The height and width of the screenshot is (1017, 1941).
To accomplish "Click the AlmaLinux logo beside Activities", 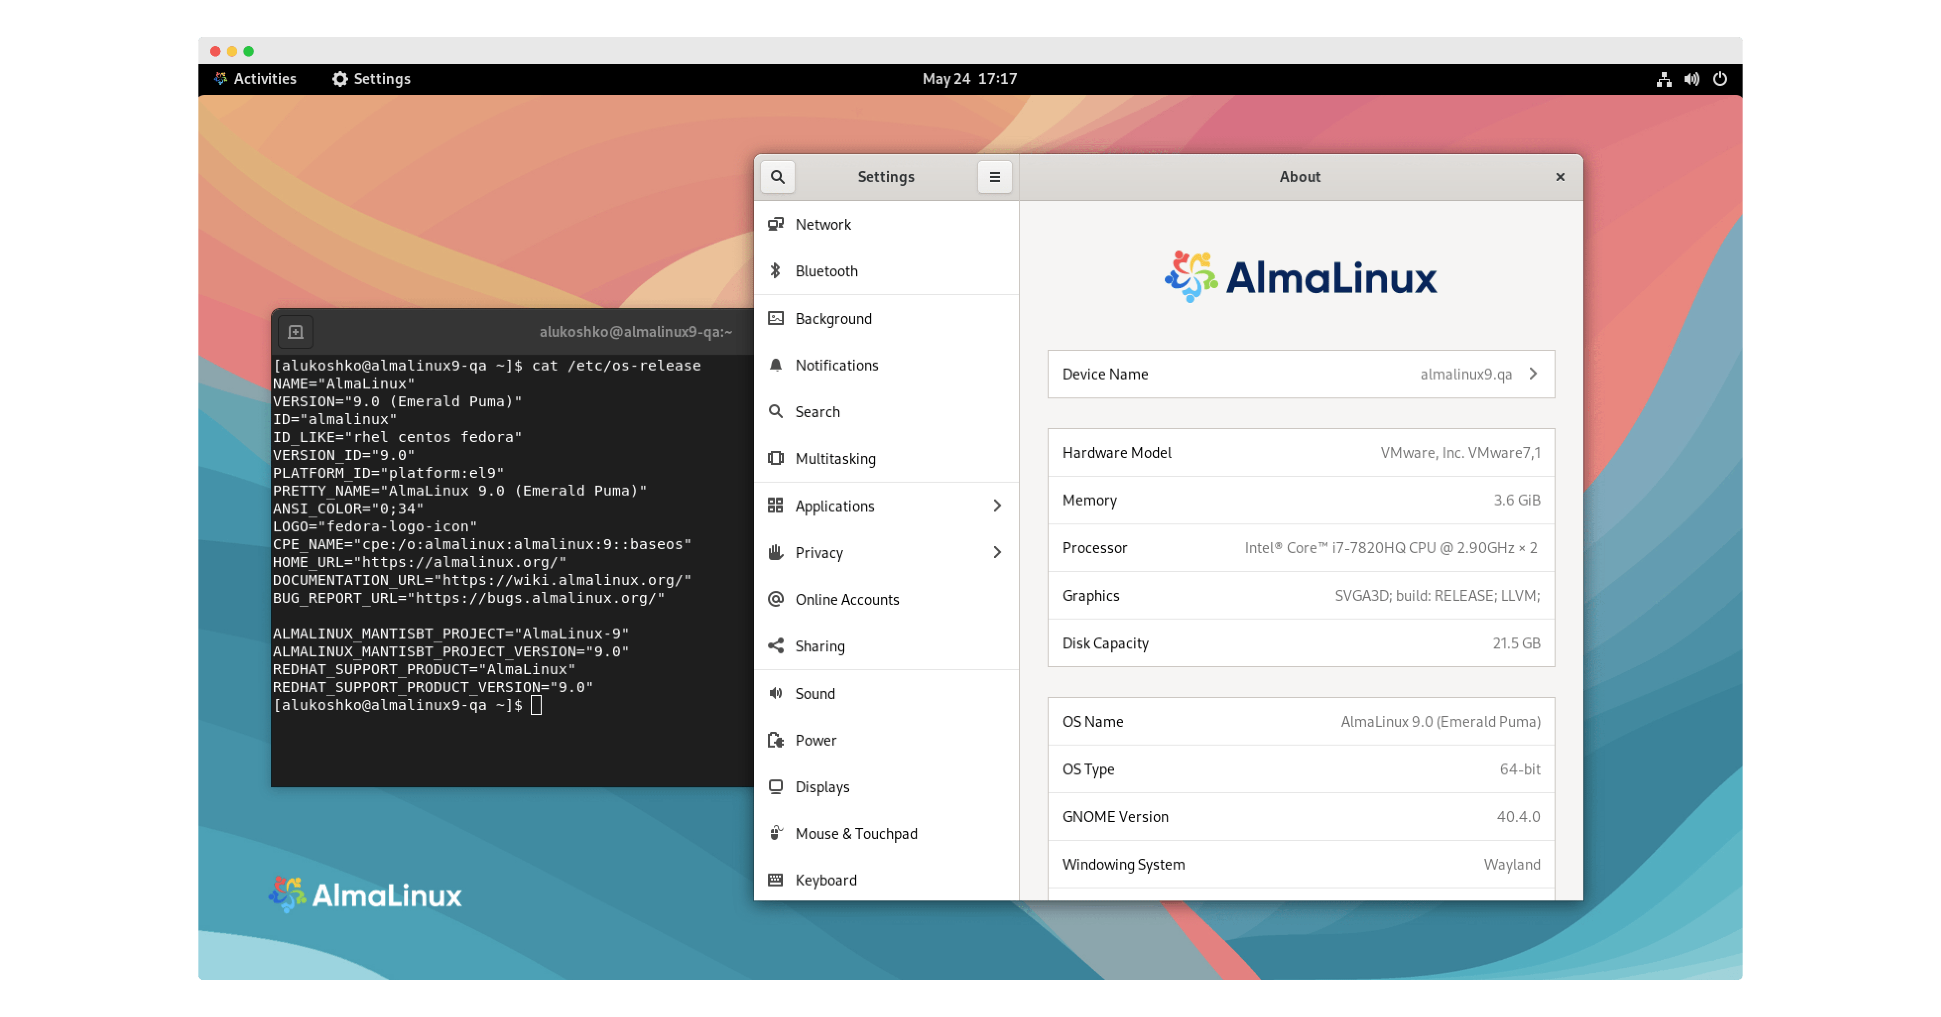I will click(x=221, y=78).
